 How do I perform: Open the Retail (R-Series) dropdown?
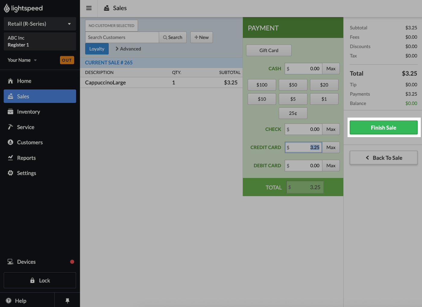click(x=39, y=24)
